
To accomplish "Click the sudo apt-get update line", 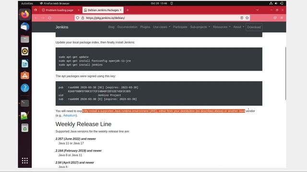I will tap(73, 57).
